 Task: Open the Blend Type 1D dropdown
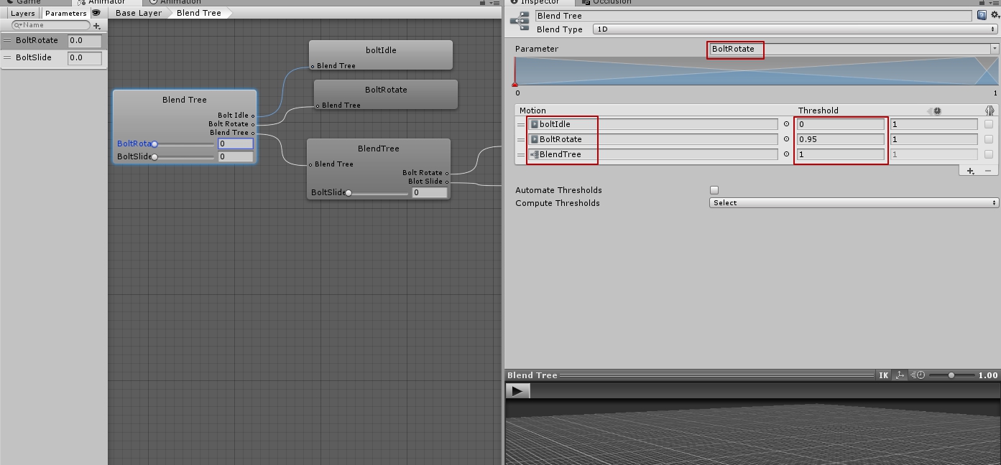(x=795, y=29)
